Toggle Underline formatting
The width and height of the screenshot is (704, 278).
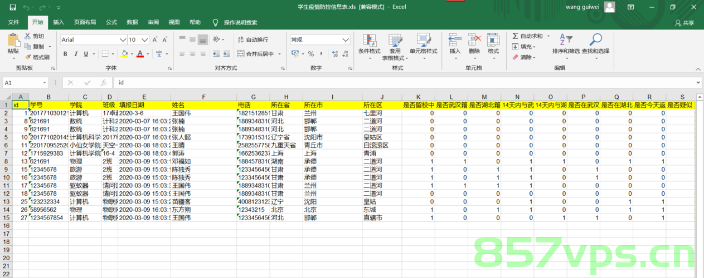pos(86,54)
